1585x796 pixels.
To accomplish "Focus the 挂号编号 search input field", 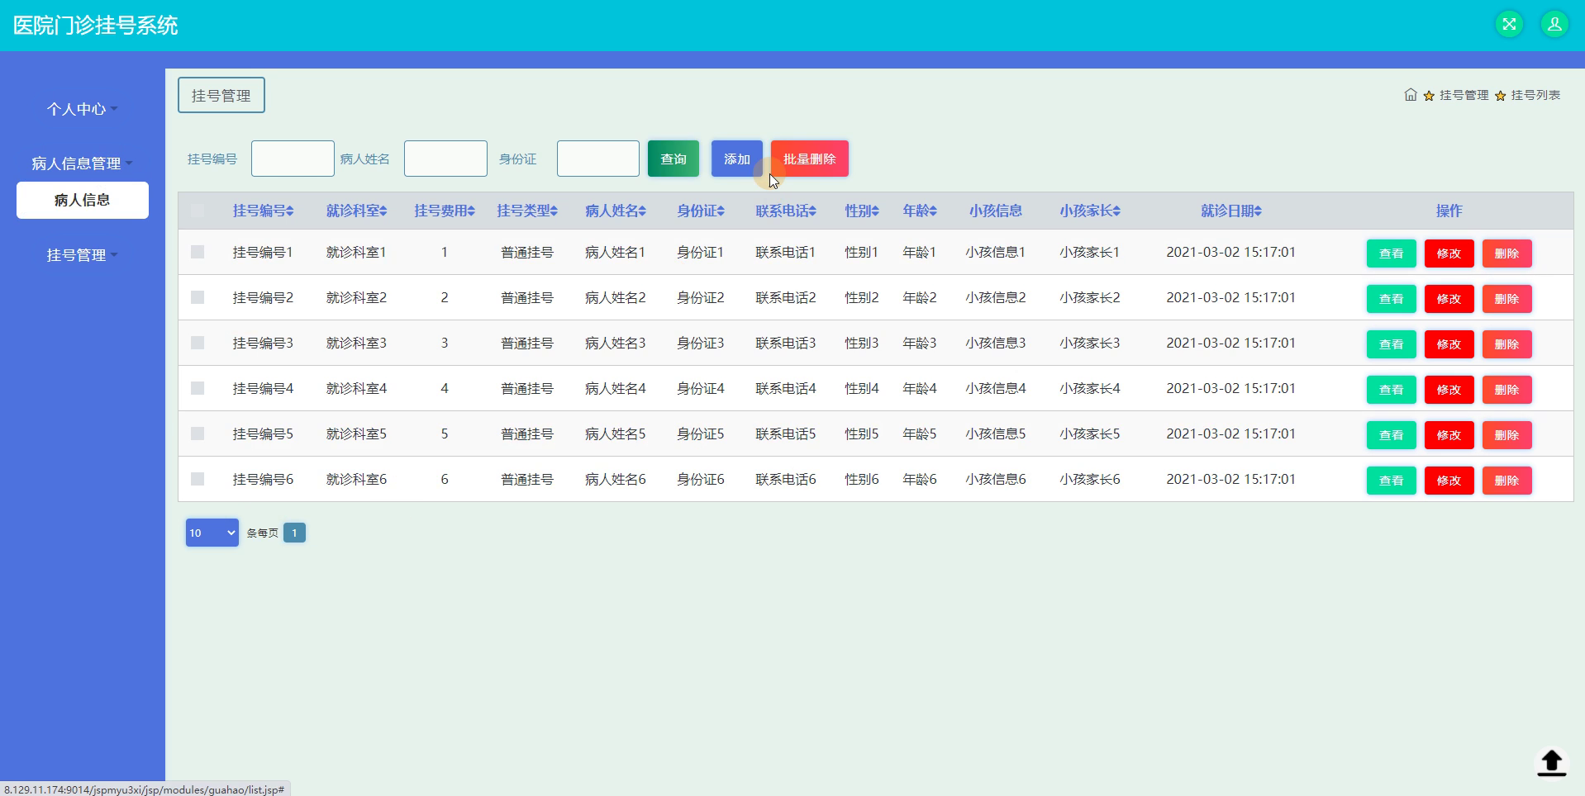I will coord(293,159).
